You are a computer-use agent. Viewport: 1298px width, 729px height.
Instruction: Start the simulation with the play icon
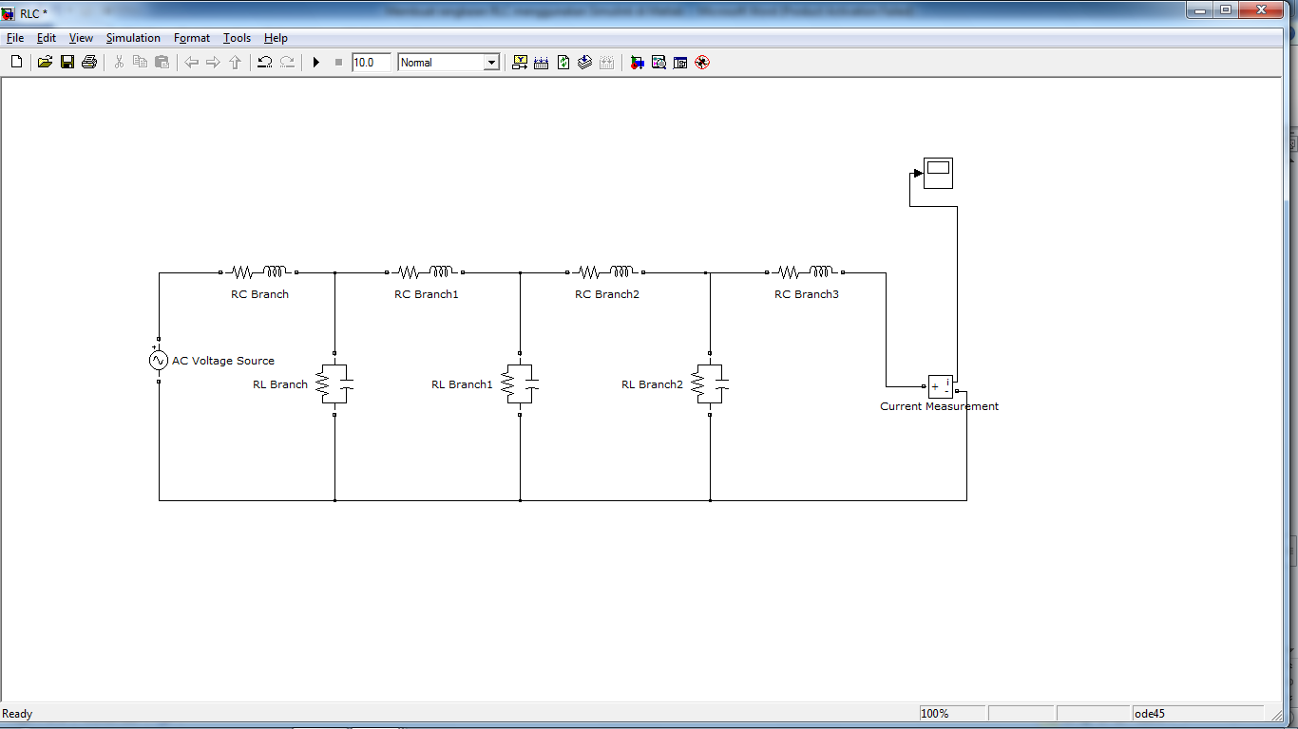point(315,62)
